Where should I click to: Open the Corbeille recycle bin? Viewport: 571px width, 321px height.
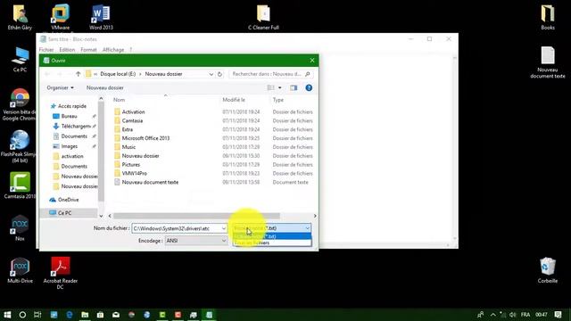tap(547, 270)
